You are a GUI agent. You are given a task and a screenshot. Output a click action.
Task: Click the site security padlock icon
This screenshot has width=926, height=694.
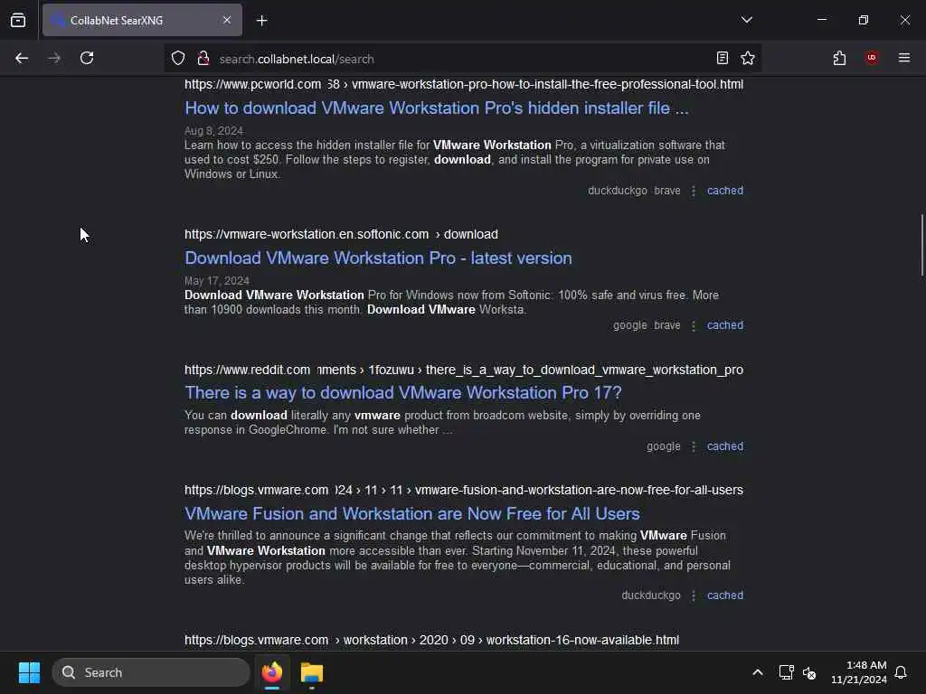pyautogui.click(x=203, y=58)
